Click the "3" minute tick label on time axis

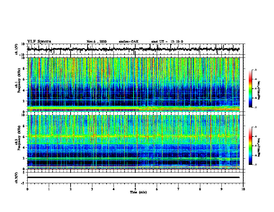[x=92, y=189]
